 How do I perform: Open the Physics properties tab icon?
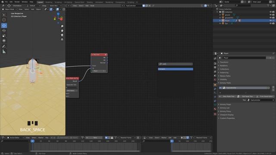click(x=215, y=97)
